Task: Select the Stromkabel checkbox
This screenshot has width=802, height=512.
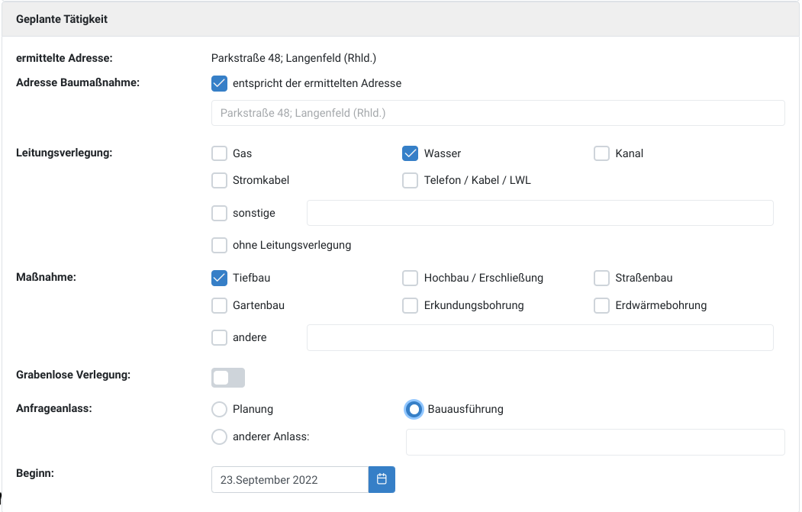Action: click(220, 181)
